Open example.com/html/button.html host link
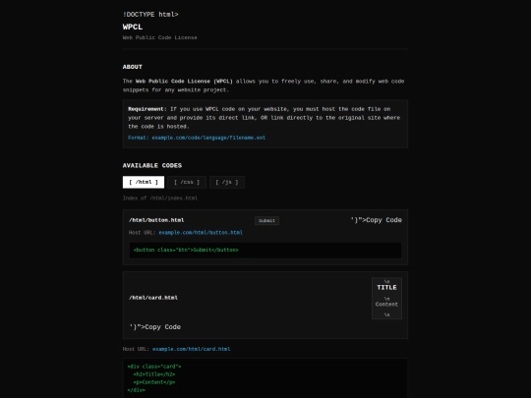531x398 pixels. pyautogui.click(x=201, y=233)
